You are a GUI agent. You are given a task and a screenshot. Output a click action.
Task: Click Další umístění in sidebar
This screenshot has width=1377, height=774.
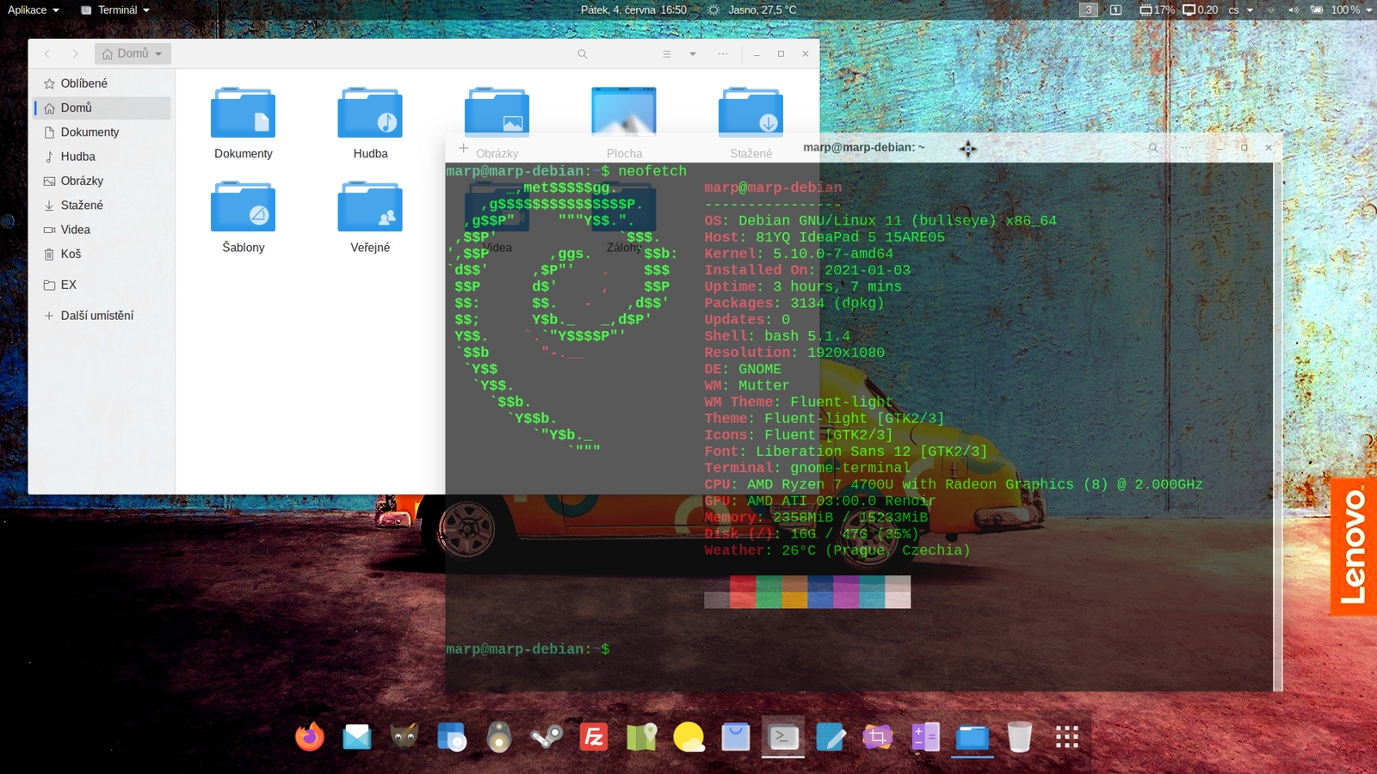tap(102, 316)
